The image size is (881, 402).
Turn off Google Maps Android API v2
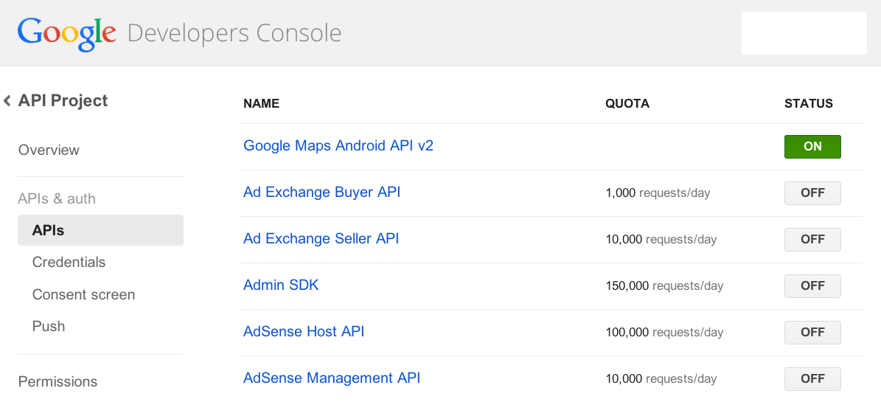(x=812, y=147)
